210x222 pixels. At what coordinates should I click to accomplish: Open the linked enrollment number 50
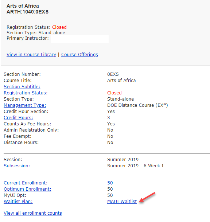[x=110, y=183]
